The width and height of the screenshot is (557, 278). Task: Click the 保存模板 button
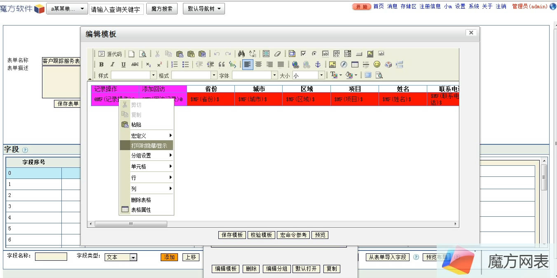[232, 235]
